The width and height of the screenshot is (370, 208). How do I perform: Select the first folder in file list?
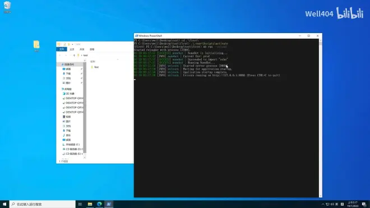click(x=95, y=67)
